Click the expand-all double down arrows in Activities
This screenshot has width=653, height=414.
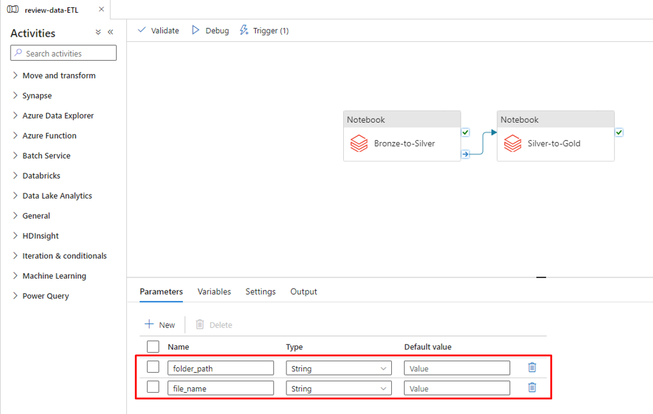tap(98, 32)
